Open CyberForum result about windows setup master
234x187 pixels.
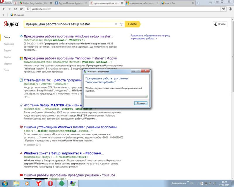(68, 37)
